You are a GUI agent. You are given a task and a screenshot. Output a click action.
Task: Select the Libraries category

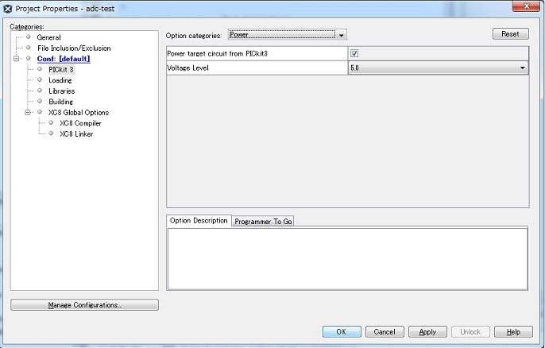pos(61,91)
